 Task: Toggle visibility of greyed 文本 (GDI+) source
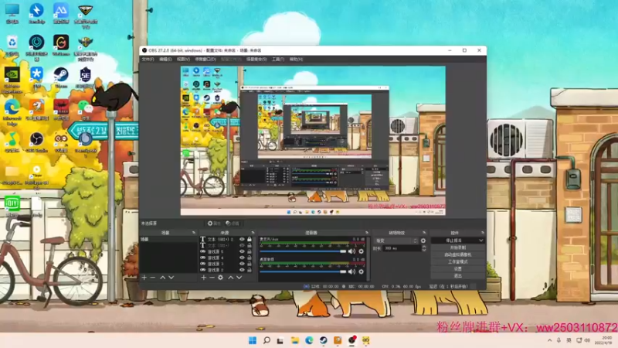(x=242, y=245)
